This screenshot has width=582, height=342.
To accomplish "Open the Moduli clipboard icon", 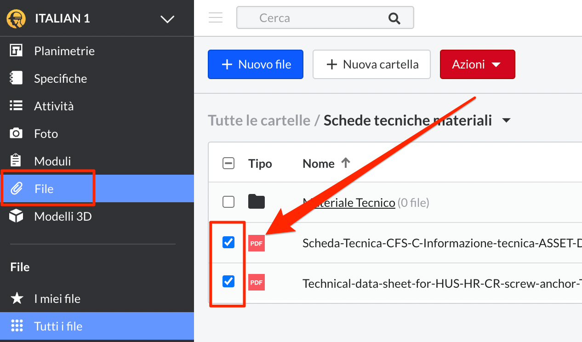I will (16, 161).
